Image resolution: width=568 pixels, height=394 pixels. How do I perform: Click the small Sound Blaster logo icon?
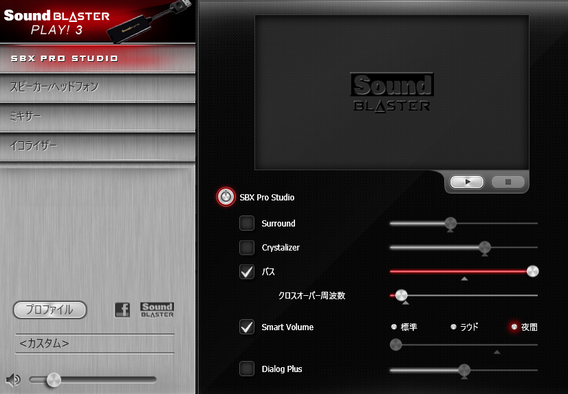click(x=157, y=310)
